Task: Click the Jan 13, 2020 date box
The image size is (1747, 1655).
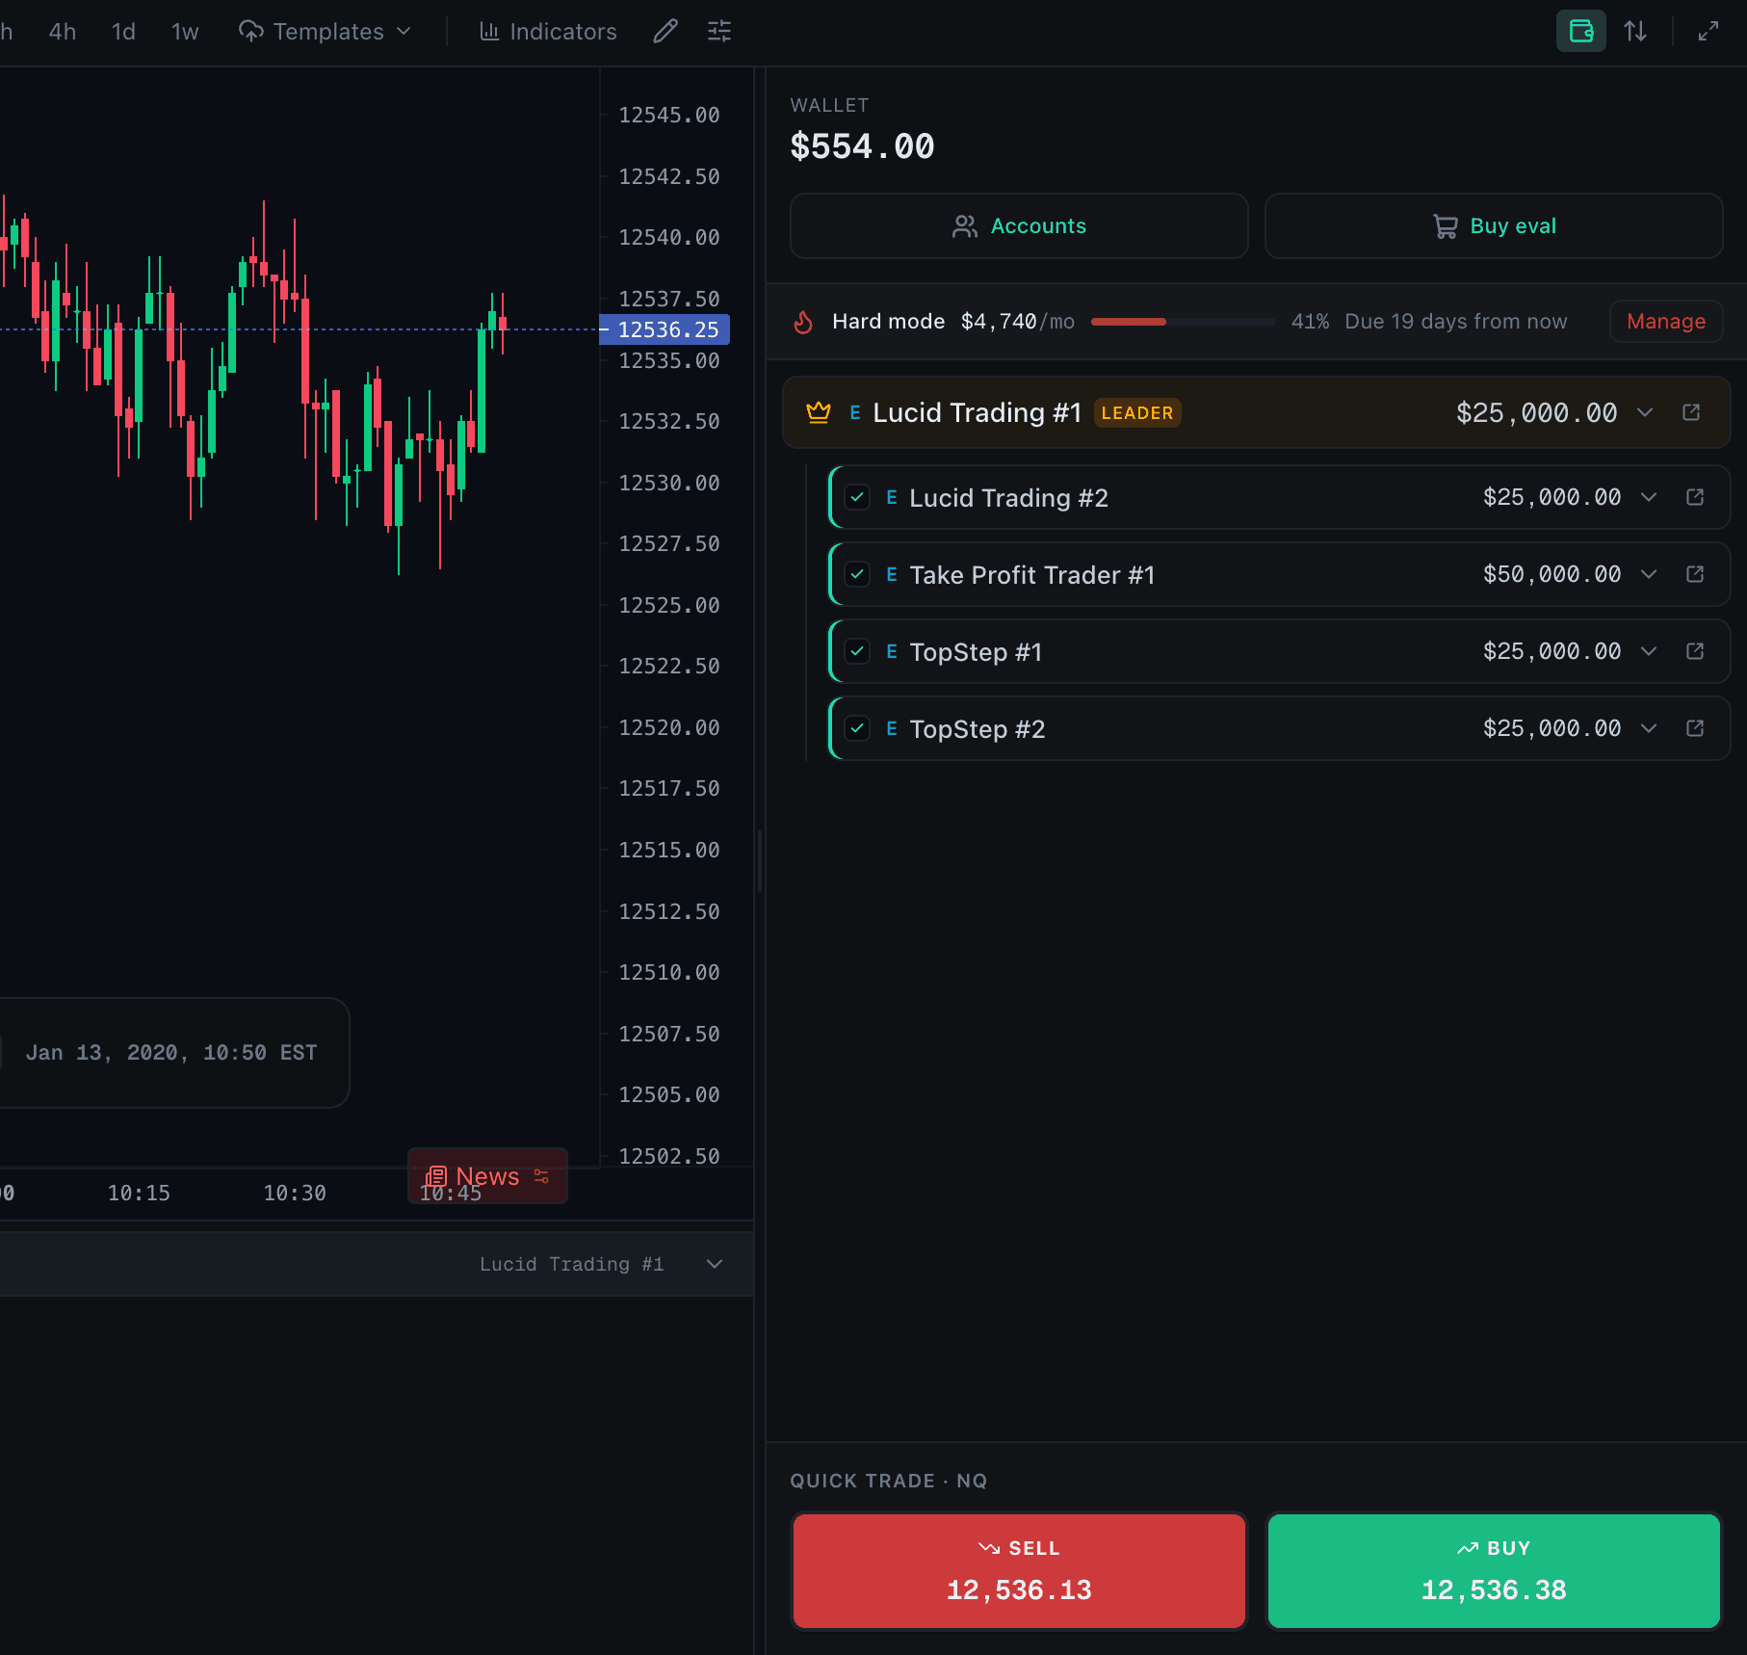Action: 171,1053
